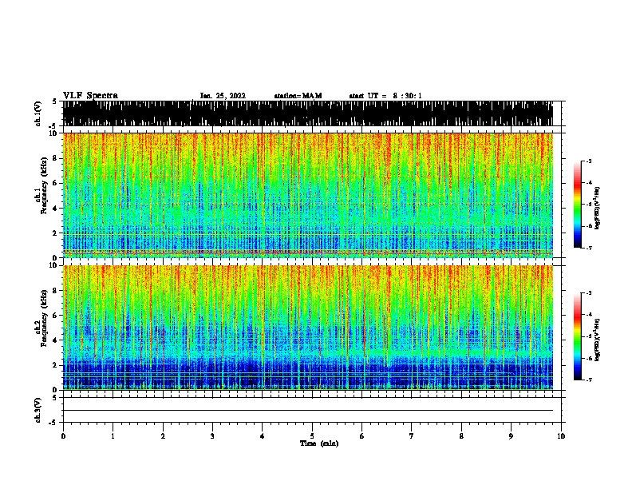
Task: Click the "ch.3(V)" axis label
Action: click(x=38, y=410)
